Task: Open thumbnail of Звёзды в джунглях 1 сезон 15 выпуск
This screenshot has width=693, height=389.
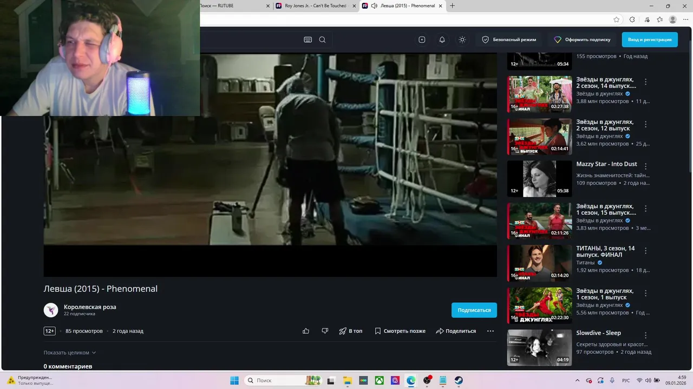Action: pos(539,220)
